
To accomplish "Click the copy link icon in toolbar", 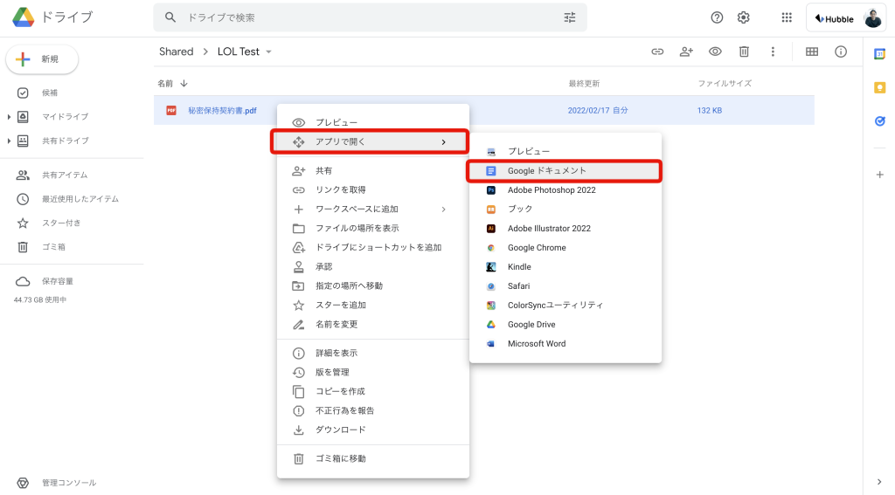I will [657, 52].
